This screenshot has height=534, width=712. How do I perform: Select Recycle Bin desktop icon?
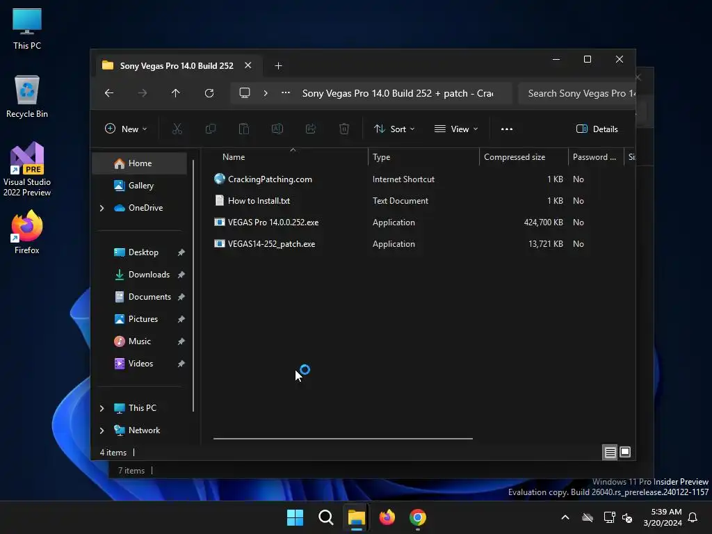27,97
